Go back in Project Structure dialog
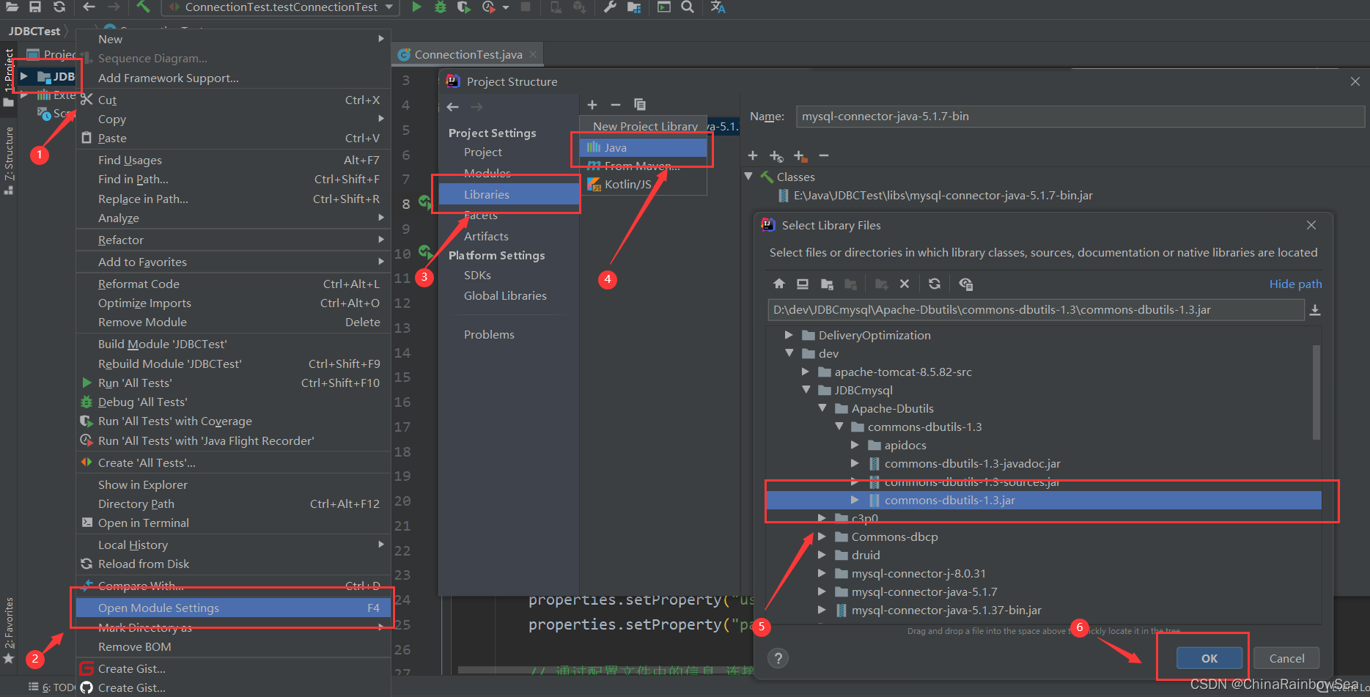 [453, 107]
